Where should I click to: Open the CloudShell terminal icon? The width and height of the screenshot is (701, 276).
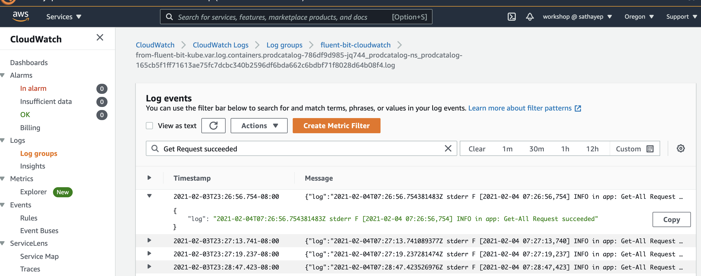tap(511, 17)
